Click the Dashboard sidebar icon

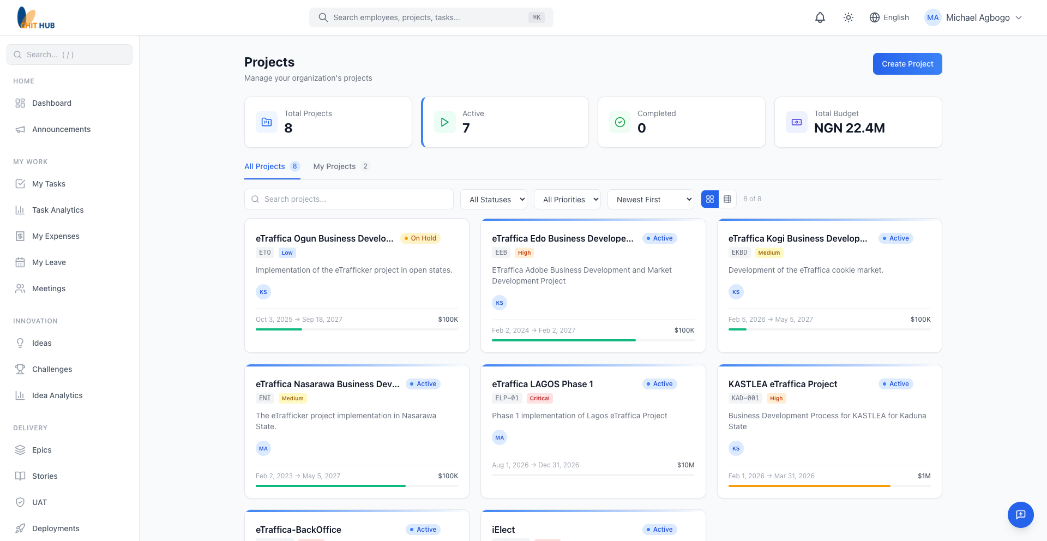coord(20,103)
